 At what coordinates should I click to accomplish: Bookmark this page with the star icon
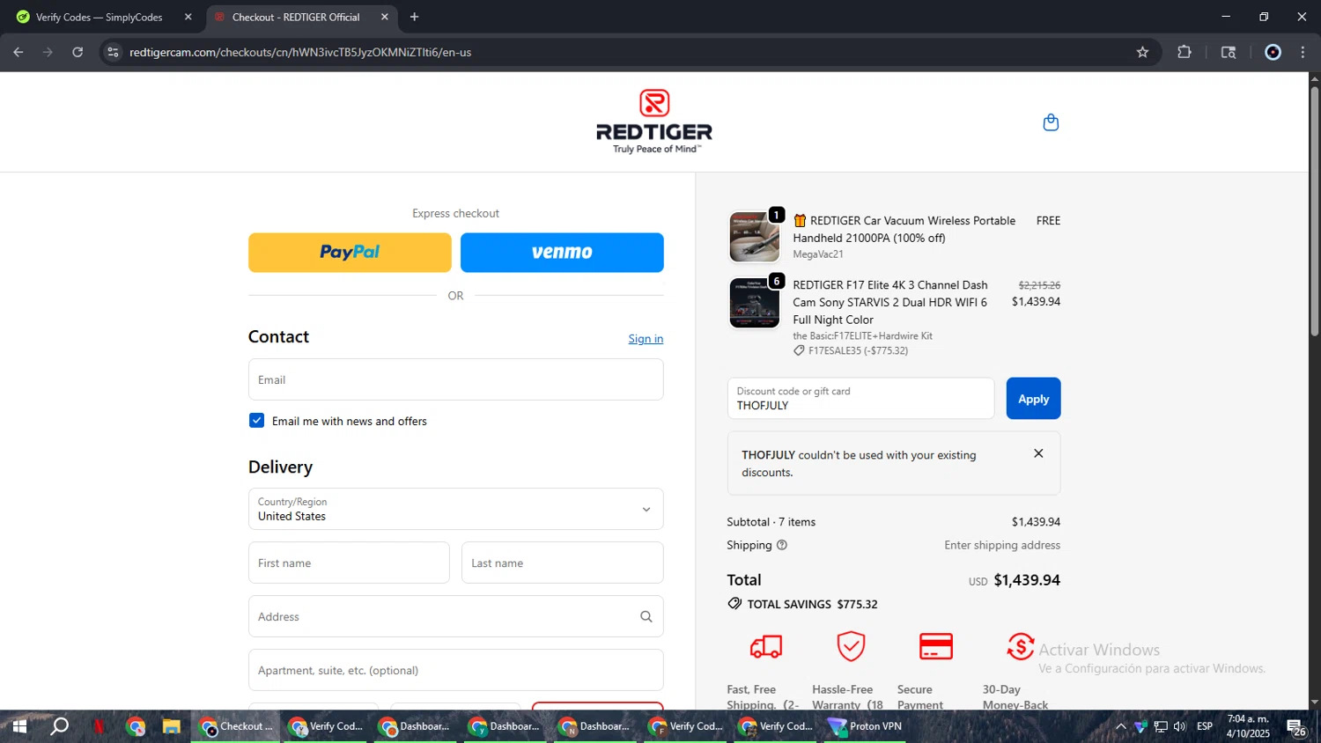(1142, 52)
